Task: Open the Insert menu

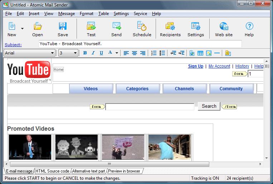Action: [34, 14]
